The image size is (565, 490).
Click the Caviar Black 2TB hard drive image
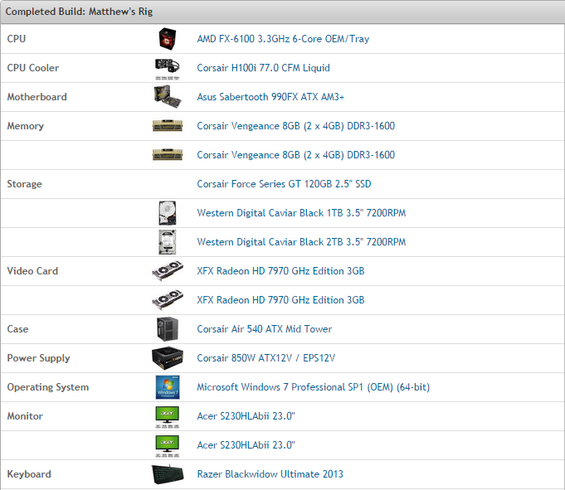pos(168,242)
